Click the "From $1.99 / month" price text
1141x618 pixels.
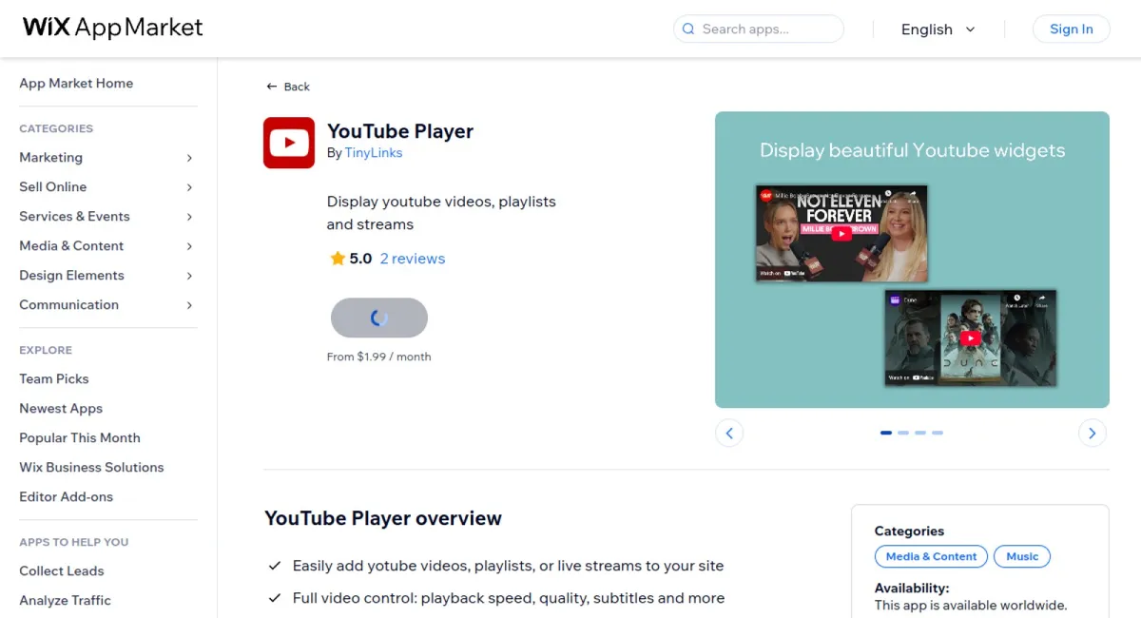379,357
